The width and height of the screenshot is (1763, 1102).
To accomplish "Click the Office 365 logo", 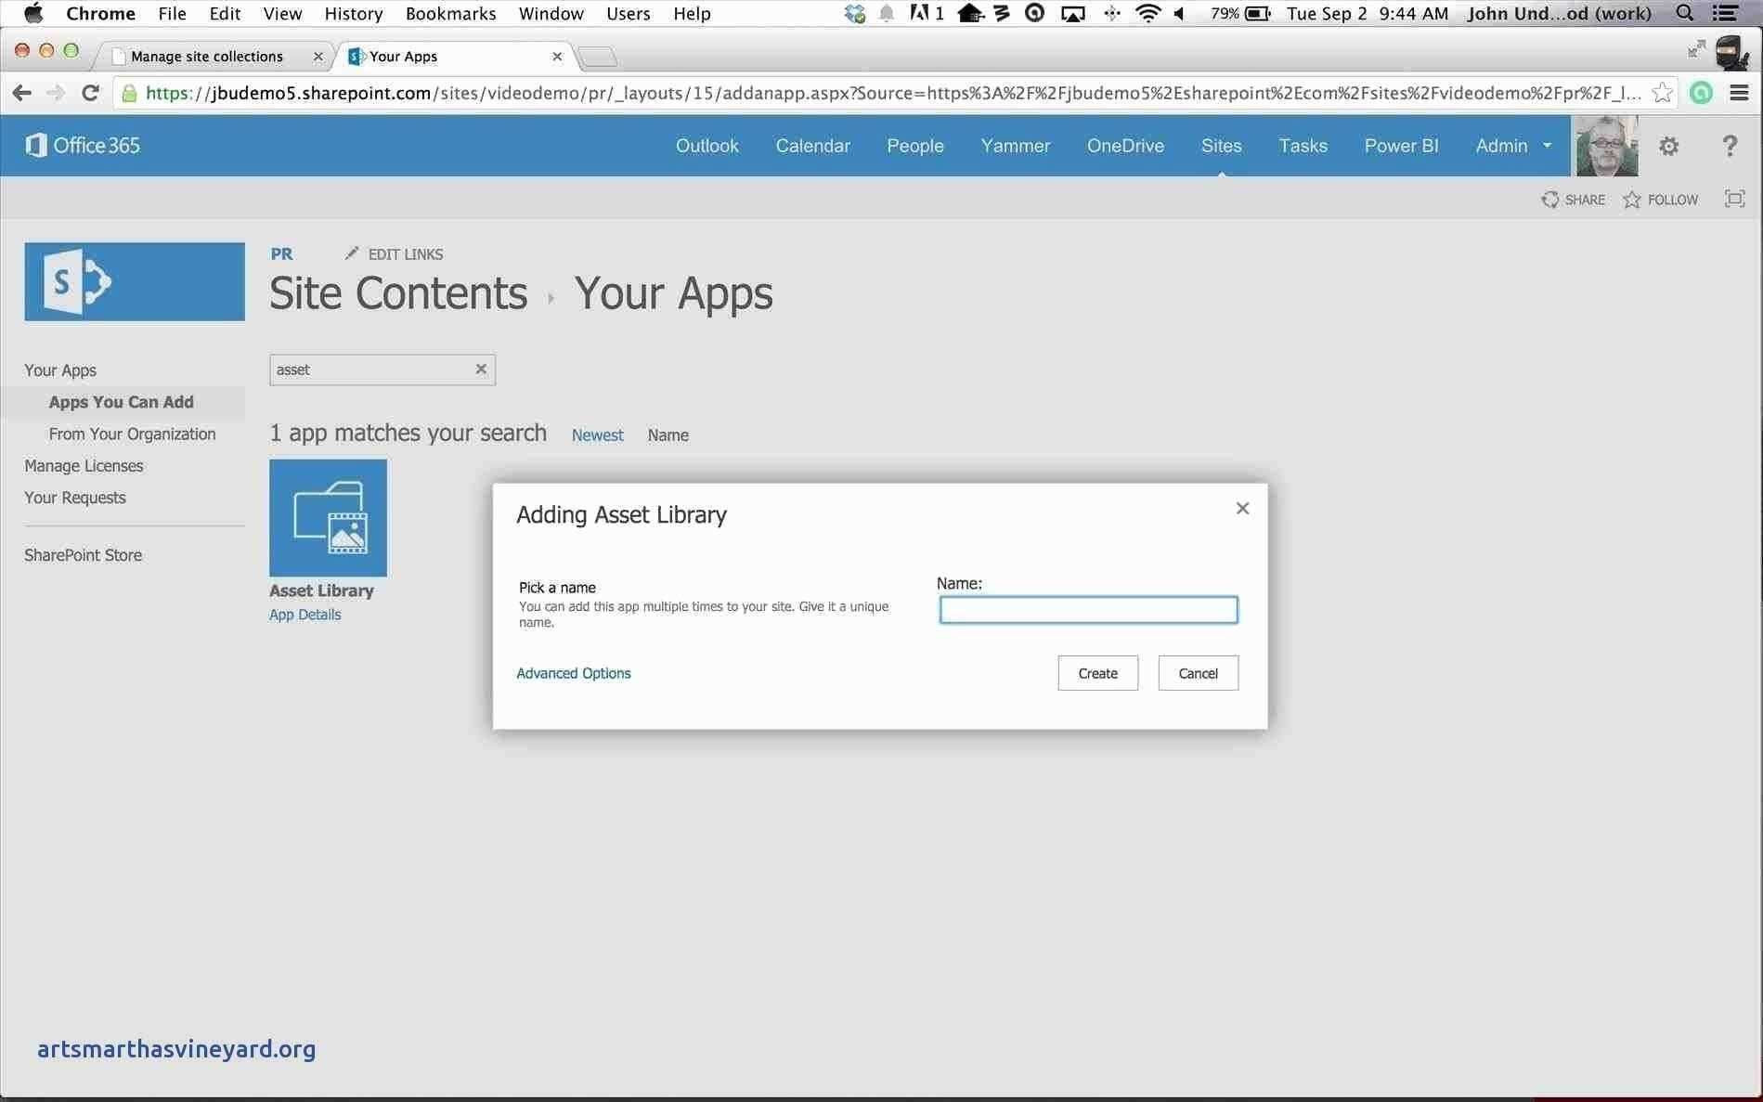I will [x=83, y=146].
